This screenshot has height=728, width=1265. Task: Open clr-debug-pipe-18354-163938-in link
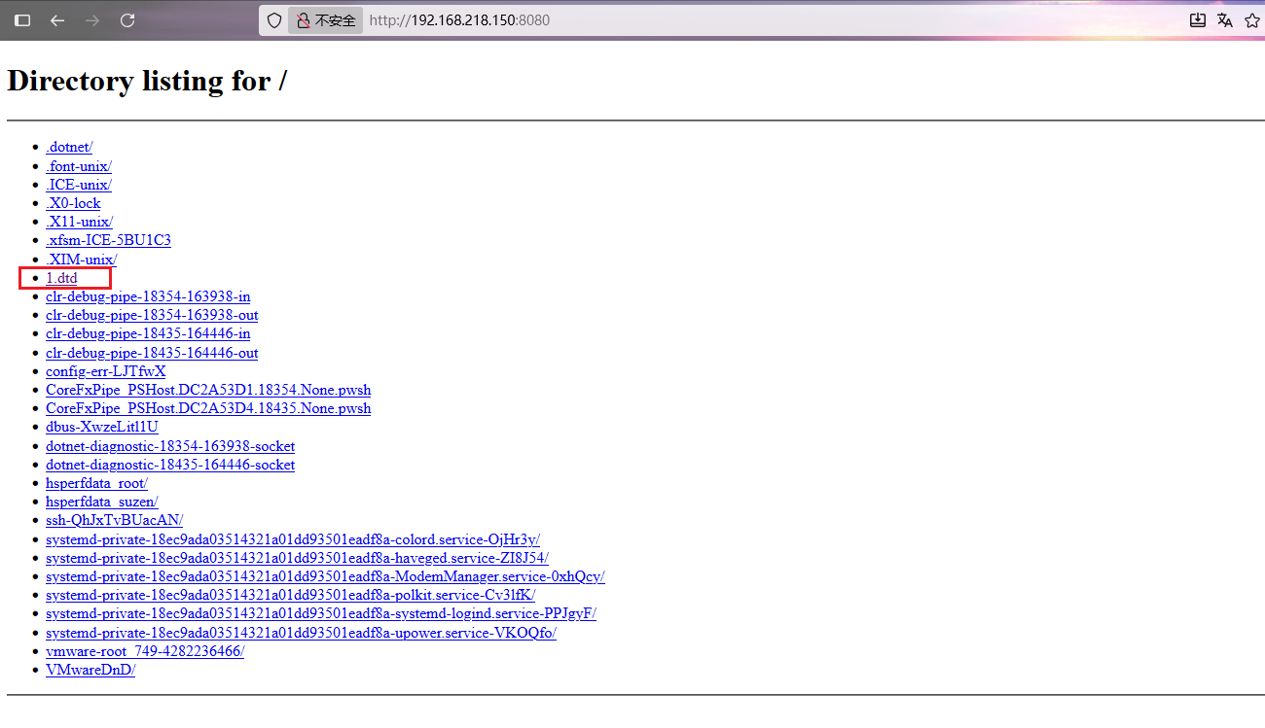click(148, 296)
